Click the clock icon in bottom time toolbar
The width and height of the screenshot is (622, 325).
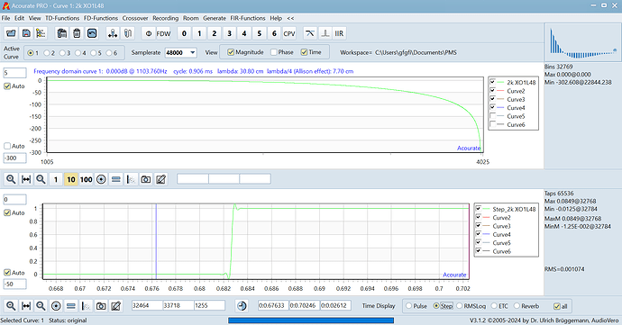[x=242, y=306]
